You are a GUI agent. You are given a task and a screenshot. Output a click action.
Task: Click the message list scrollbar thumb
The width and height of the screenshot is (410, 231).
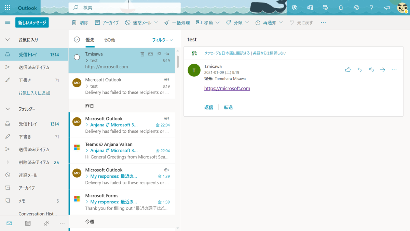point(178,62)
